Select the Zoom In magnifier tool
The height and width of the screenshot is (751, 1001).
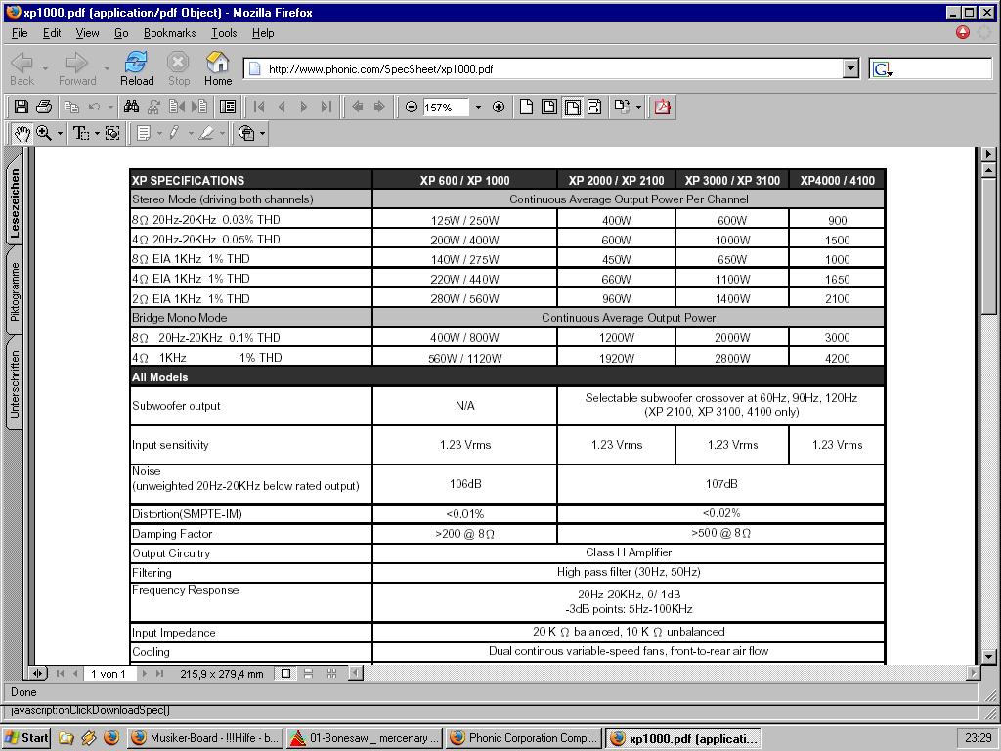tap(43, 133)
